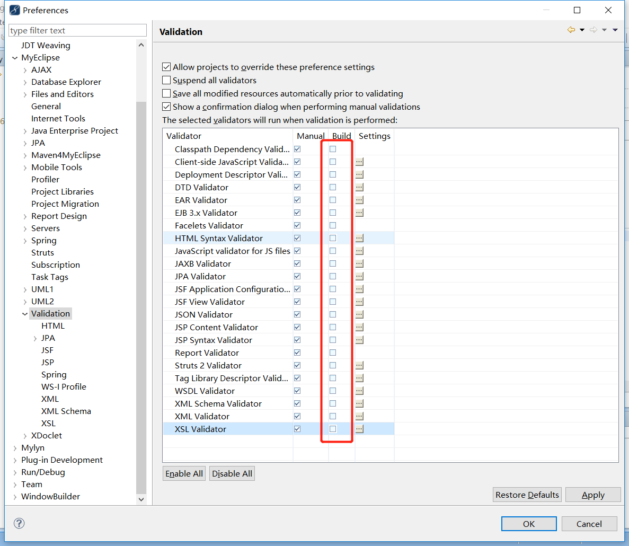Click Enable All button
This screenshot has width=629, height=546.
[184, 473]
